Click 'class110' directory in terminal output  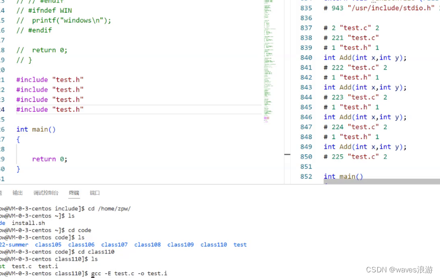tap(213, 245)
